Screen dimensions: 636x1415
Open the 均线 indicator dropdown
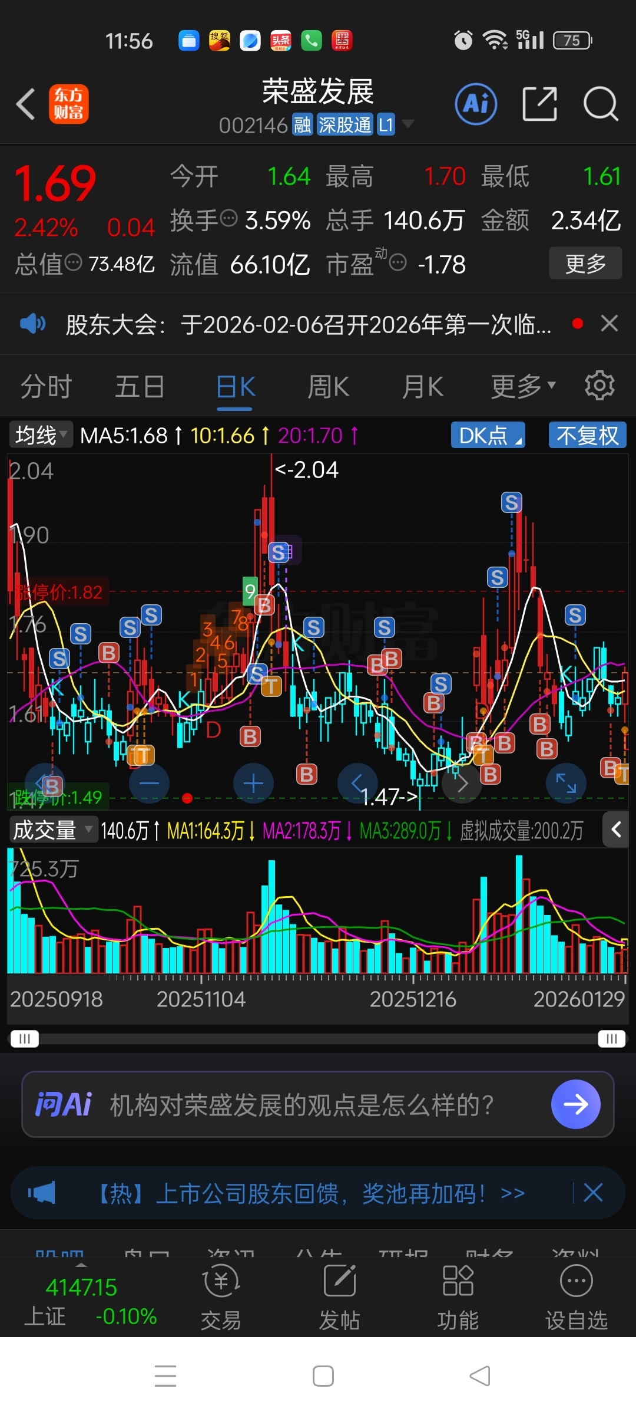pos(41,435)
